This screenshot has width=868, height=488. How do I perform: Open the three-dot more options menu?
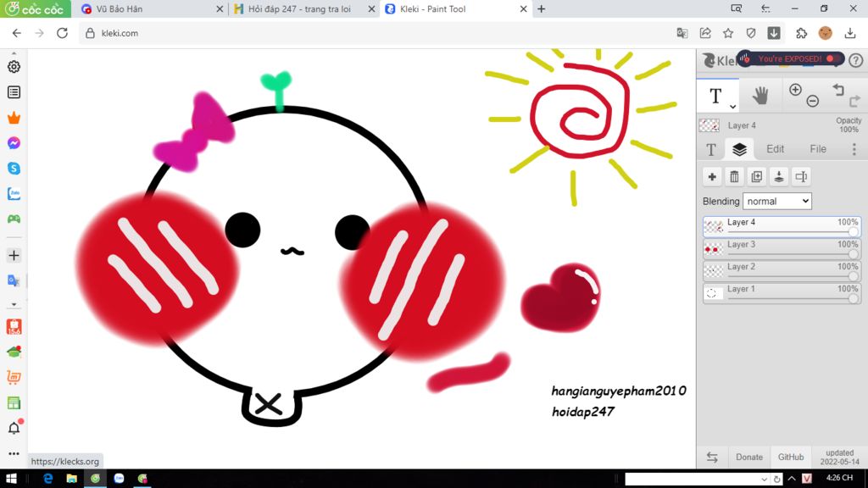coord(854,149)
